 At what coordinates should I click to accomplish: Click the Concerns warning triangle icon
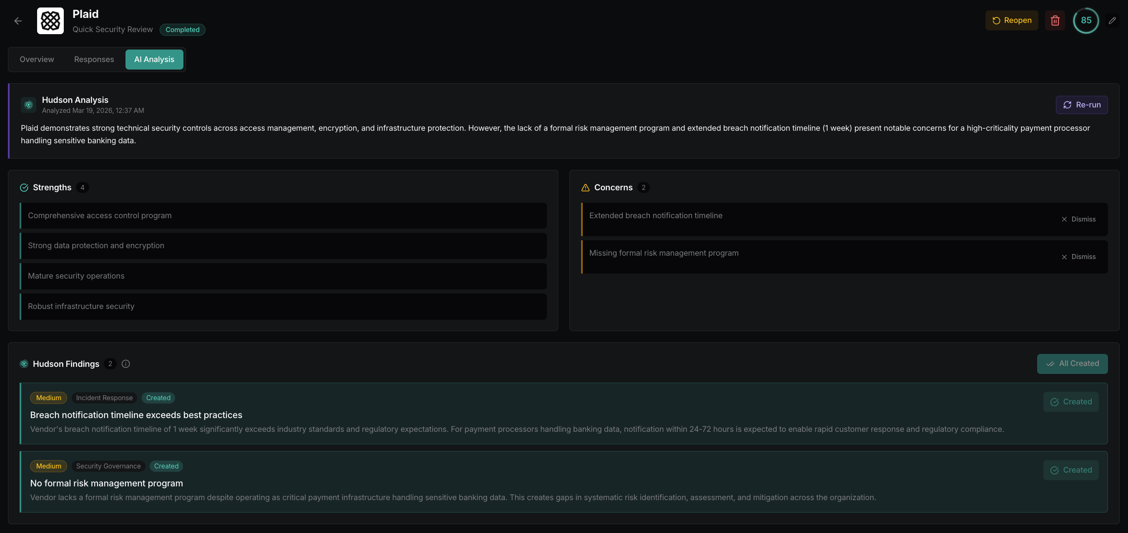pos(585,187)
